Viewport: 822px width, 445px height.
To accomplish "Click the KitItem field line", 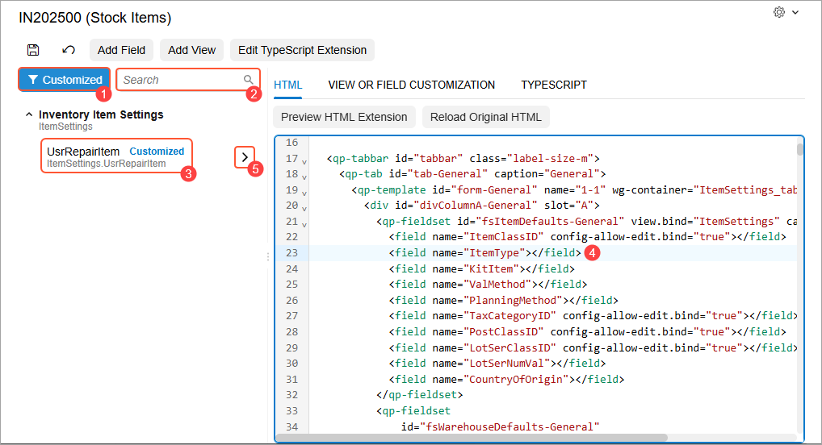I will pyautogui.click(x=482, y=268).
